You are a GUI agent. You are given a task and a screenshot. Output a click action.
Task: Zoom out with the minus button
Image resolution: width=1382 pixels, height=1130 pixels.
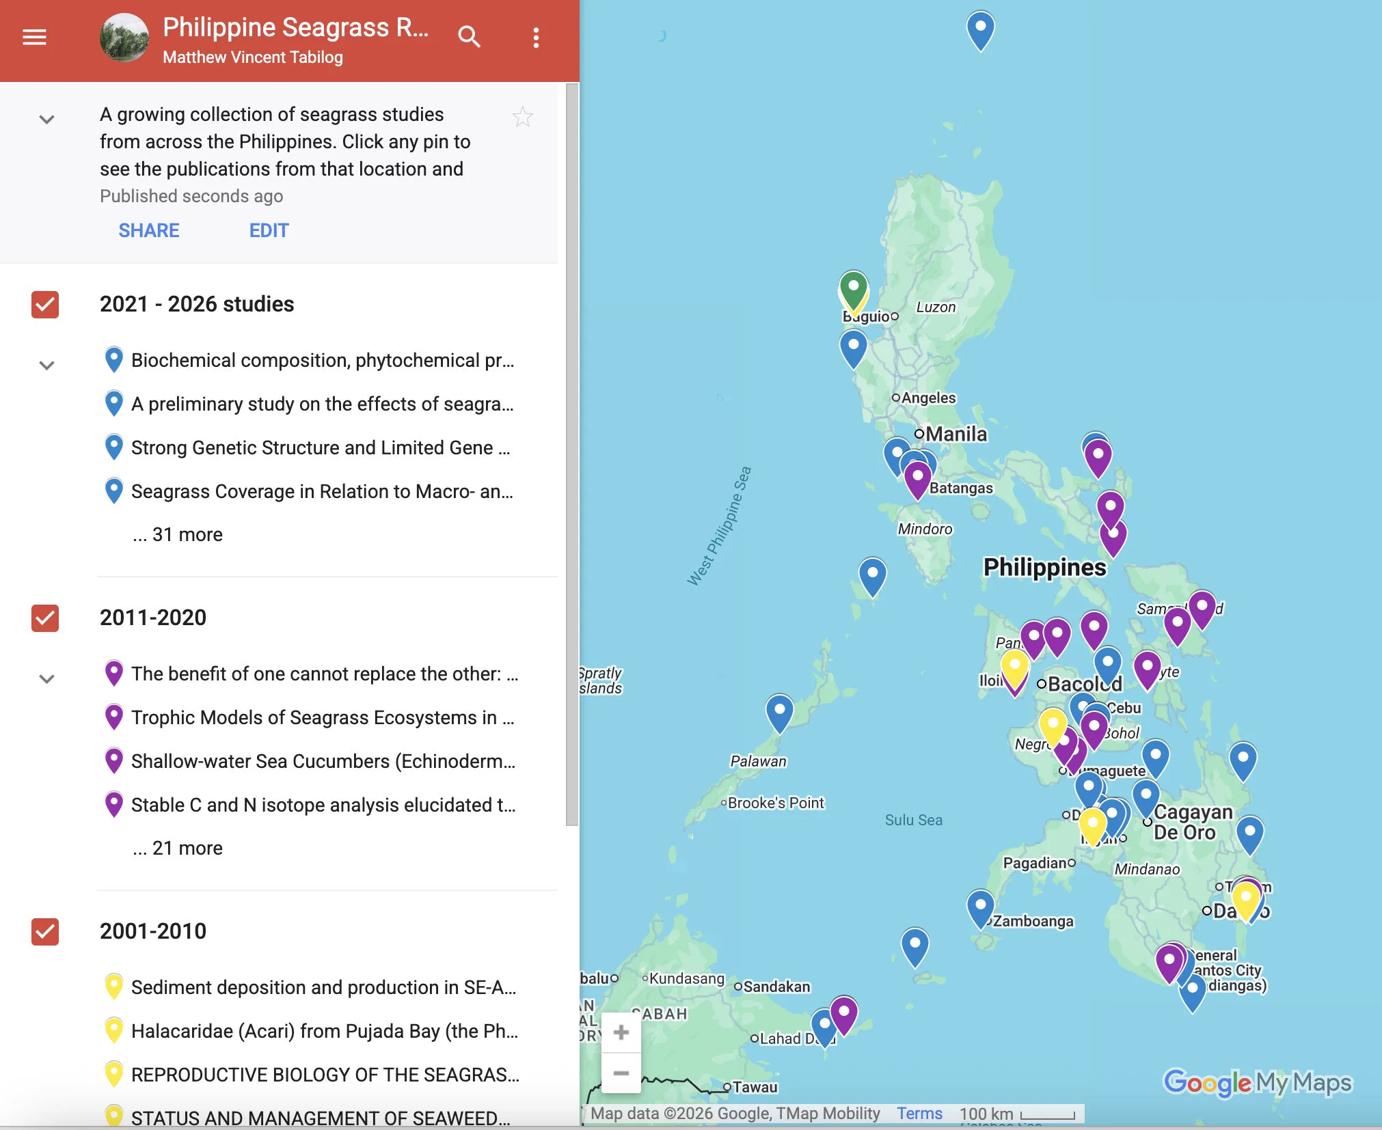(x=621, y=1073)
